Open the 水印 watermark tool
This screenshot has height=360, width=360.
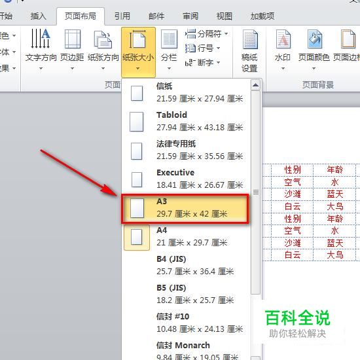[283, 49]
